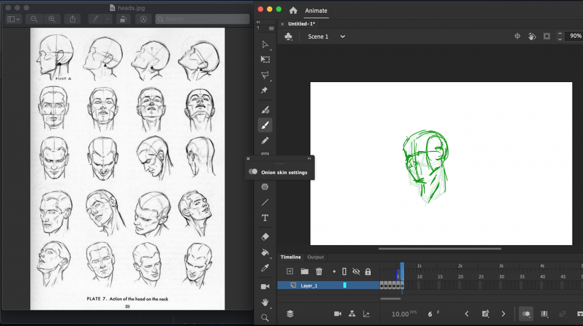Rotate image in Preview toolbar
This screenshot has height=326, width=583.
[x=123, y=19]
